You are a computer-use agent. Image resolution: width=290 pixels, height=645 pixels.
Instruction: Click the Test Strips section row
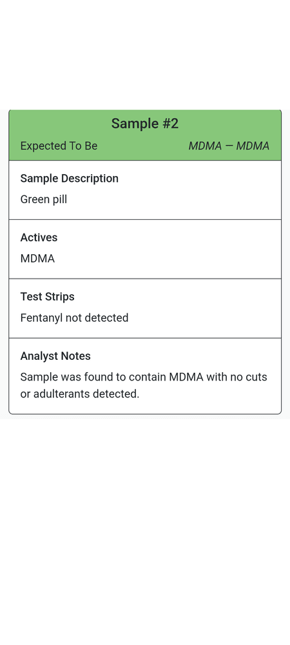(x=145, y=308)
